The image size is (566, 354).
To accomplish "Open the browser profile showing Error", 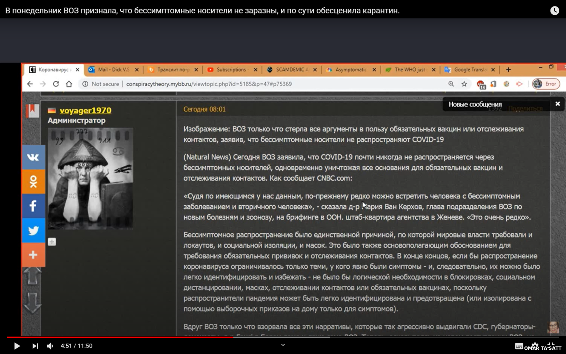I will pos(546,84).
